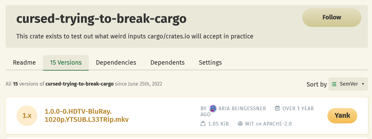Viewport: 372px width, 139px height.
Task: Click Aria Beingessner's avatar icon
Action: pos(213,108)
